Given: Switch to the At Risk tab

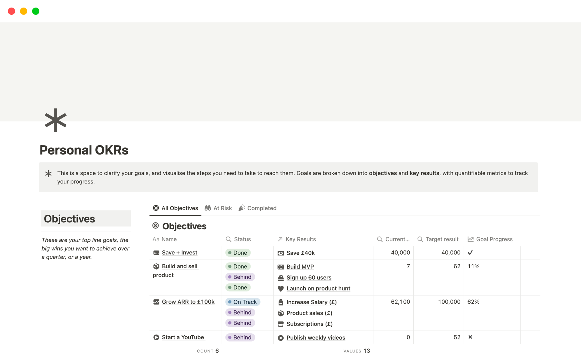Looking at the screenshot, I should pyautogui.click(x=218, y=208).
